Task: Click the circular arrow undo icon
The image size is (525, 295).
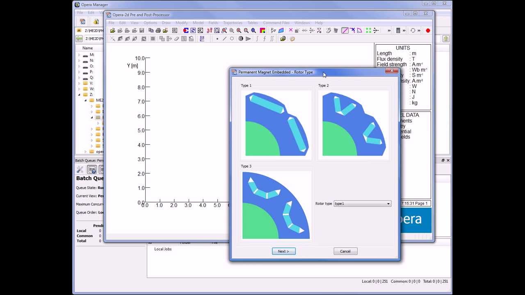Action: (413, 30)
